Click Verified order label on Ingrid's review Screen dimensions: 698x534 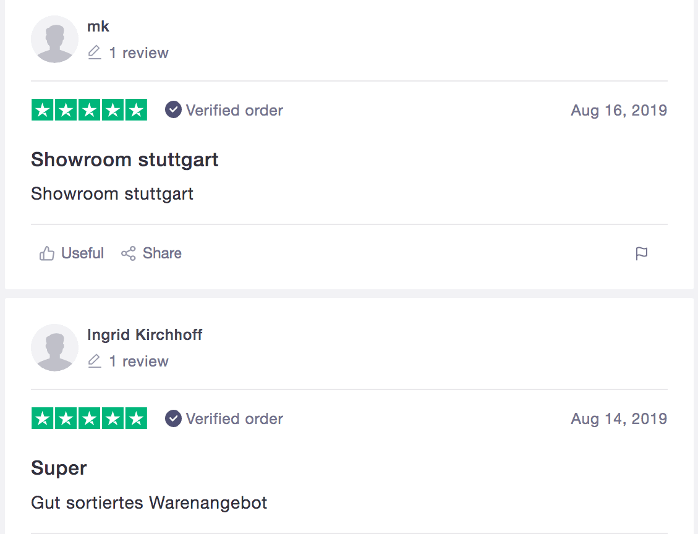tap(234, 419)
